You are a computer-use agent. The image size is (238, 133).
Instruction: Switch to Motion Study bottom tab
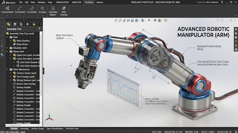pos(38,128)
